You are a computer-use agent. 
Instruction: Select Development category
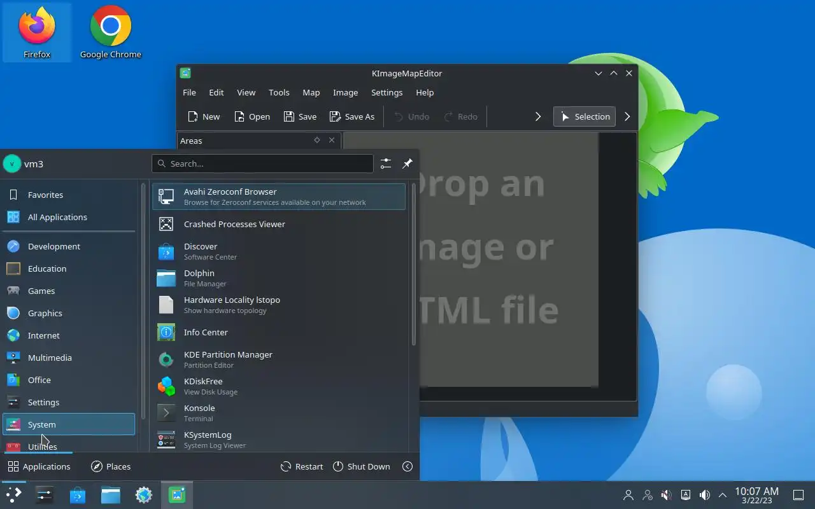coord(69,246)
